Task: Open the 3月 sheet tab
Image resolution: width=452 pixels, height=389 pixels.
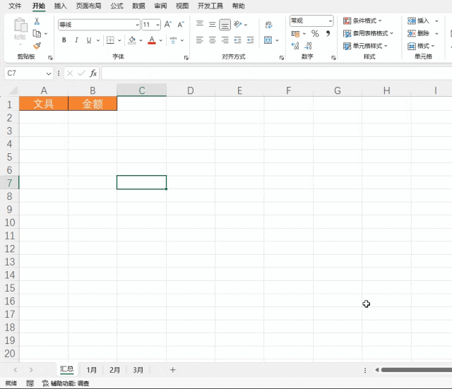Action: point(138,370)
